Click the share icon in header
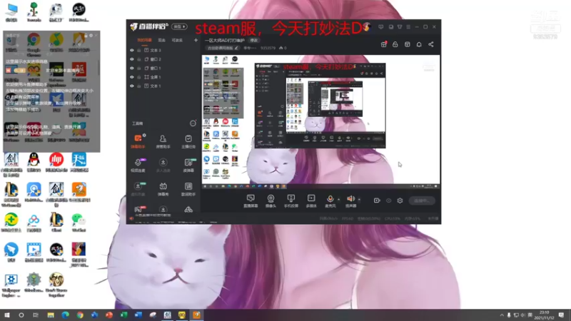 [431, 44]
